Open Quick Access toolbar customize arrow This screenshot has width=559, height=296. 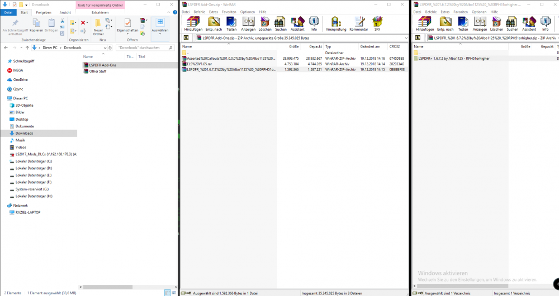pos(26,4)
